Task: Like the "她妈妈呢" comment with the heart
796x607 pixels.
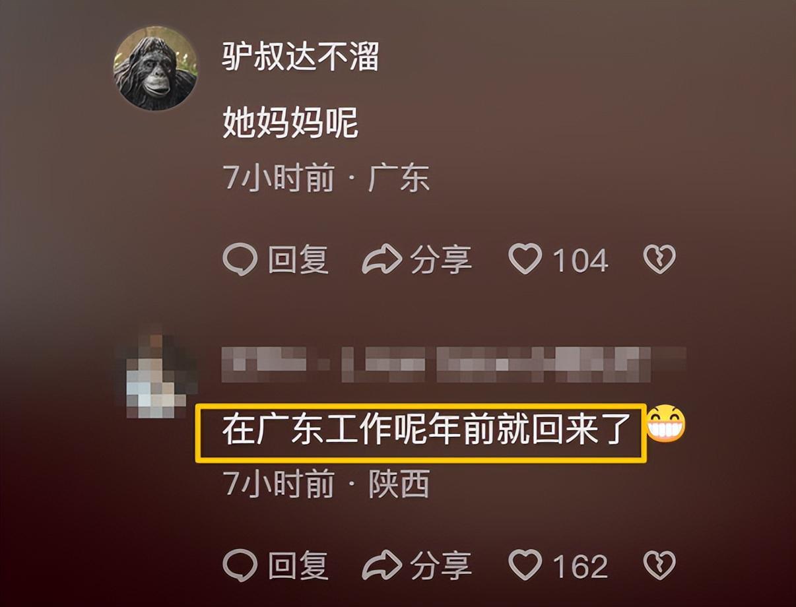Action: click(x=525, y=259)
